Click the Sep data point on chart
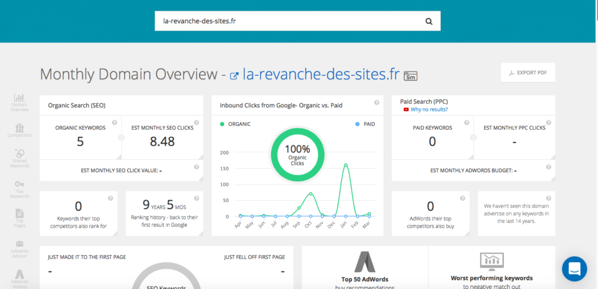 [x=299, y=208]
